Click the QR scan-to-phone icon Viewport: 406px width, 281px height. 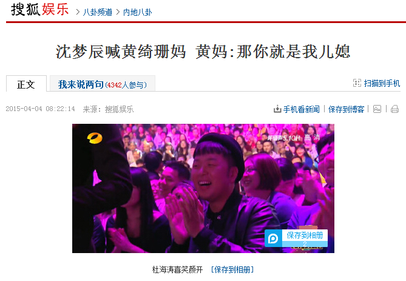tap(357, 83)
